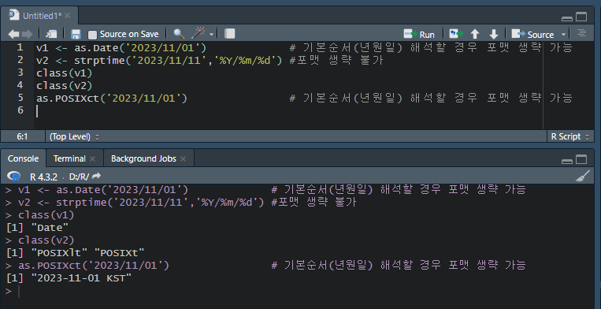
Task: Jump to next section down arrow
Action: coord(494,34)
